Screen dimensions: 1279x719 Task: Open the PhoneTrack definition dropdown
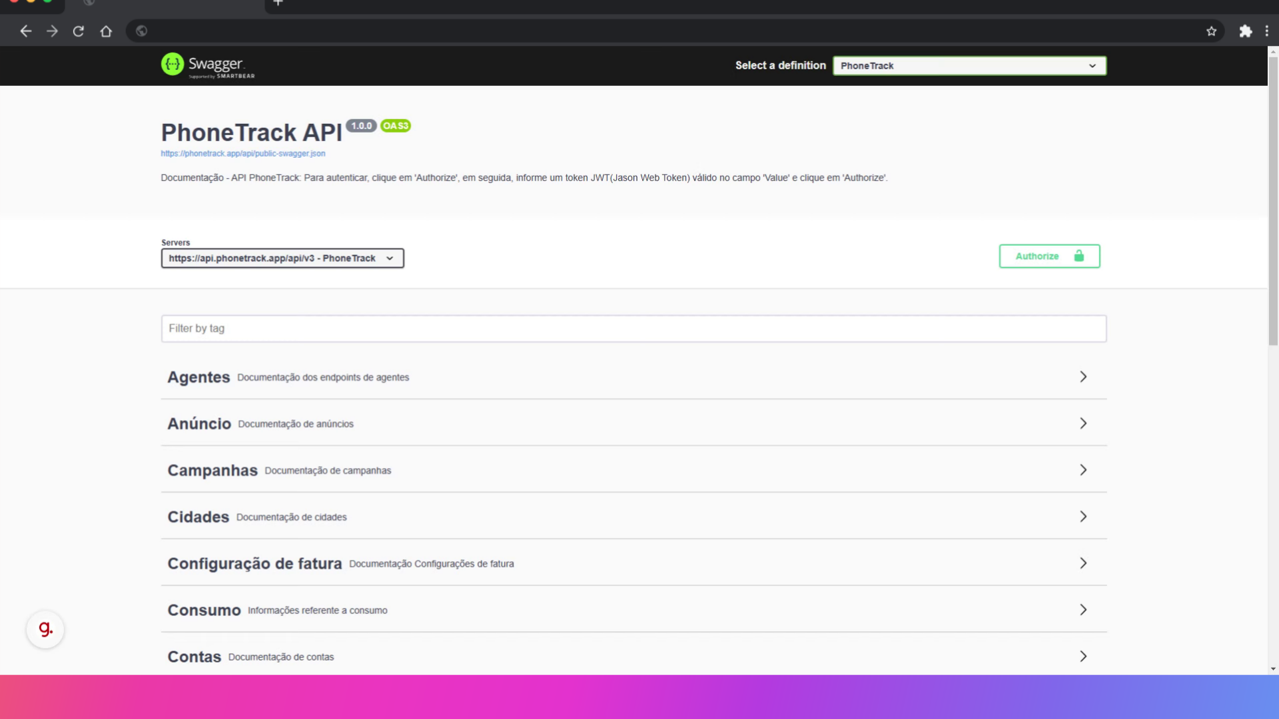click(969, 66)
